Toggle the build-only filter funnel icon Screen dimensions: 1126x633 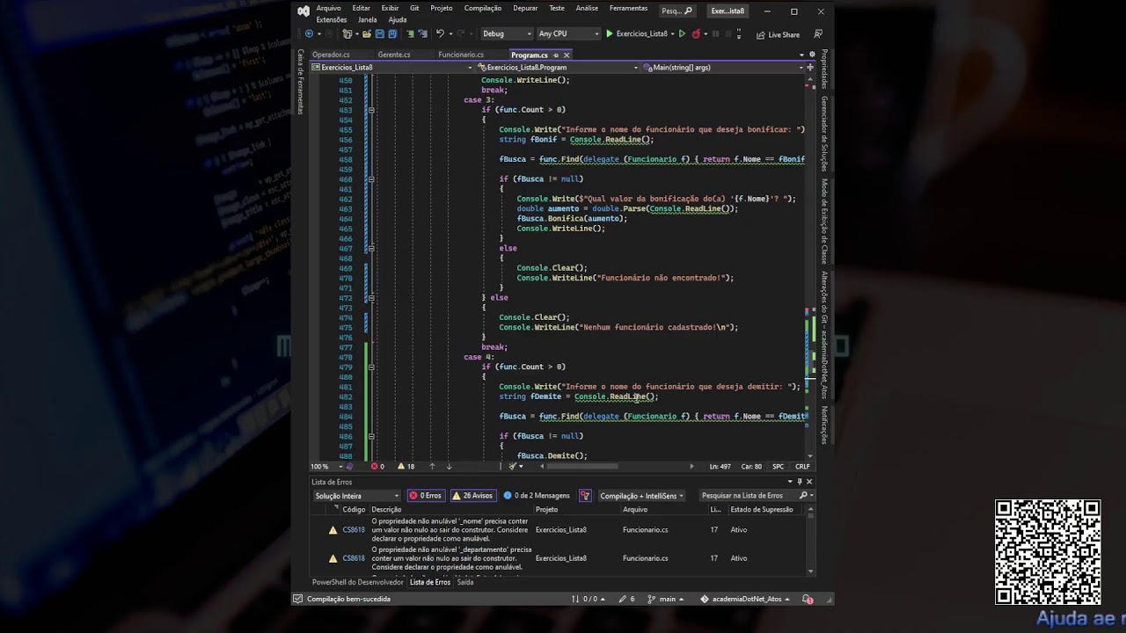pyautogui.click(x=585, y=496)
